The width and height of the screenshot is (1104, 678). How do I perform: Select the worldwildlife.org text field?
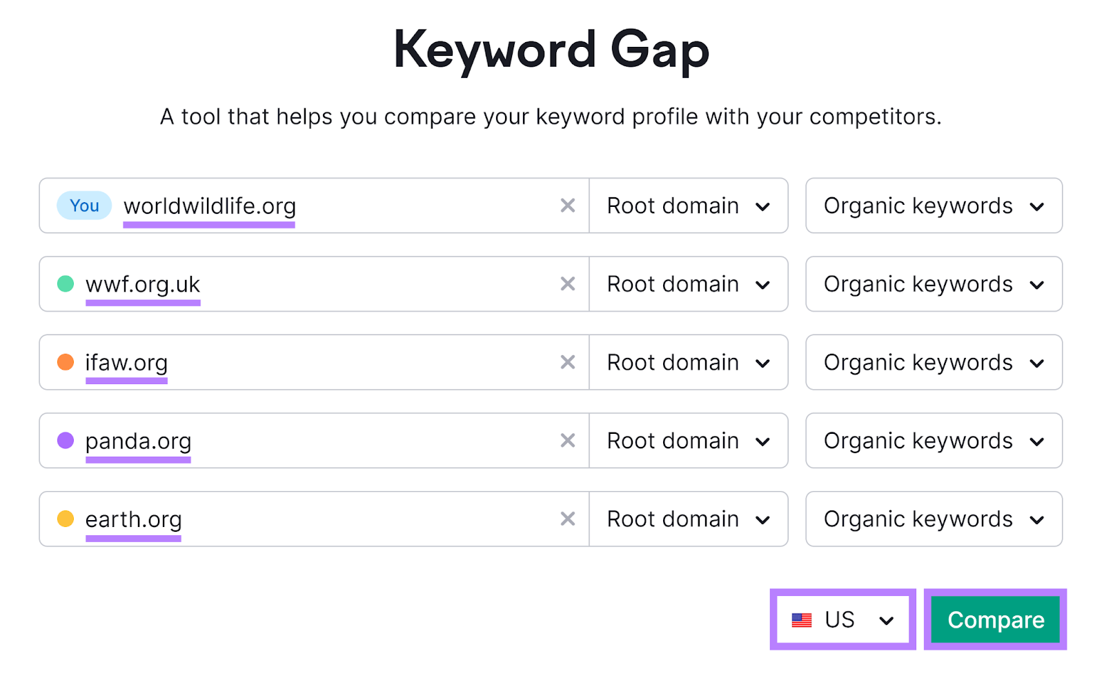345,206
